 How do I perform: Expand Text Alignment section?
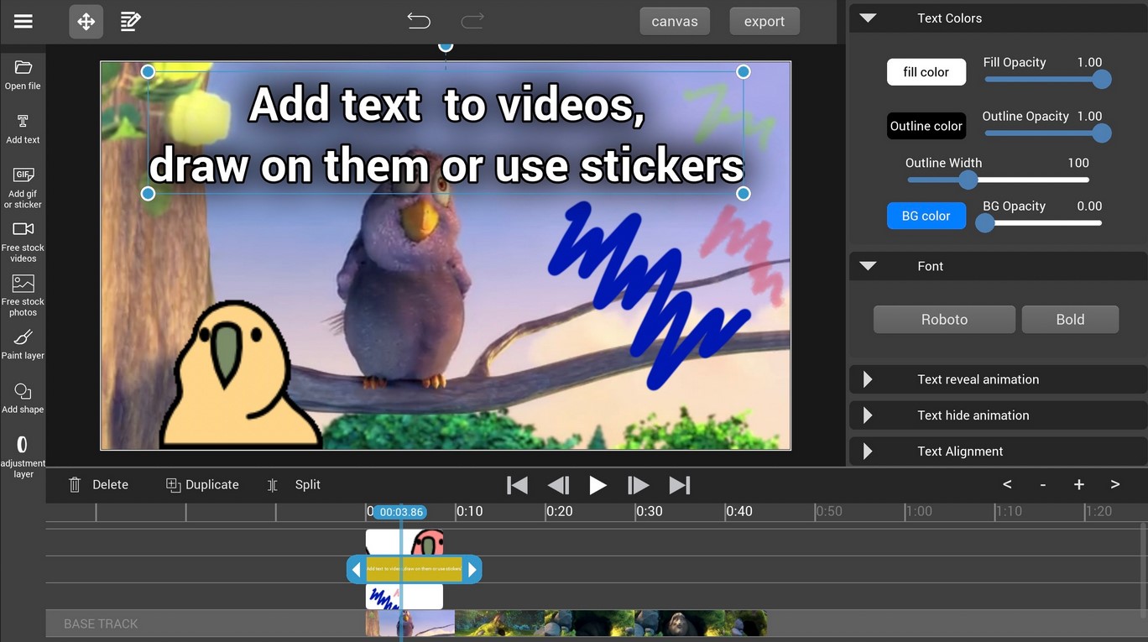click(x=998, y=451)
